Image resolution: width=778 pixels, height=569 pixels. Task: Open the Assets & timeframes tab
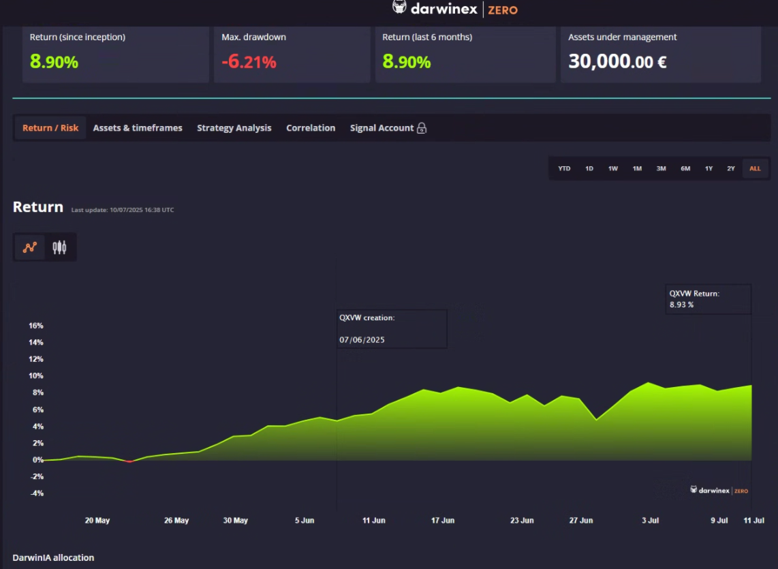138,128
